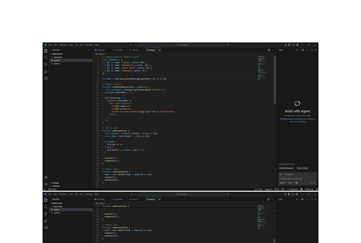Image resolution: width=361 pixels, height=243 pixels.
Task: Open Explorer more actions ellipsis, upper window
Action: (x=89, y=50)
